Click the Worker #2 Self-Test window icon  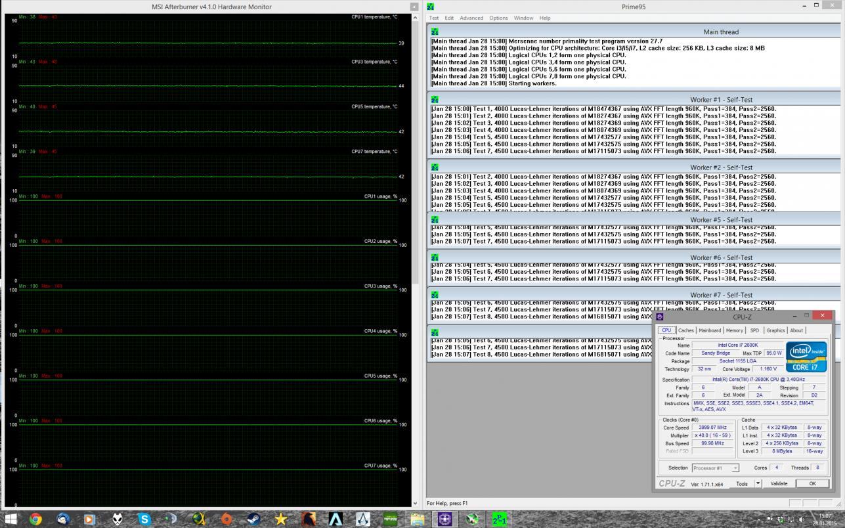pos(435,167)
